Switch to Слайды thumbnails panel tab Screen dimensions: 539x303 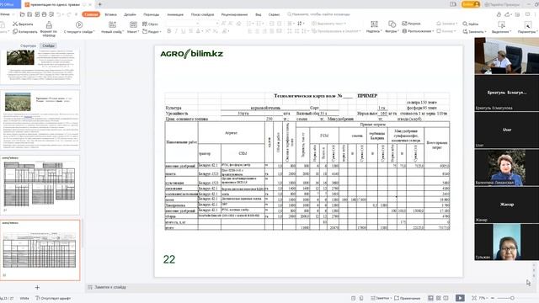click(49, 45)
